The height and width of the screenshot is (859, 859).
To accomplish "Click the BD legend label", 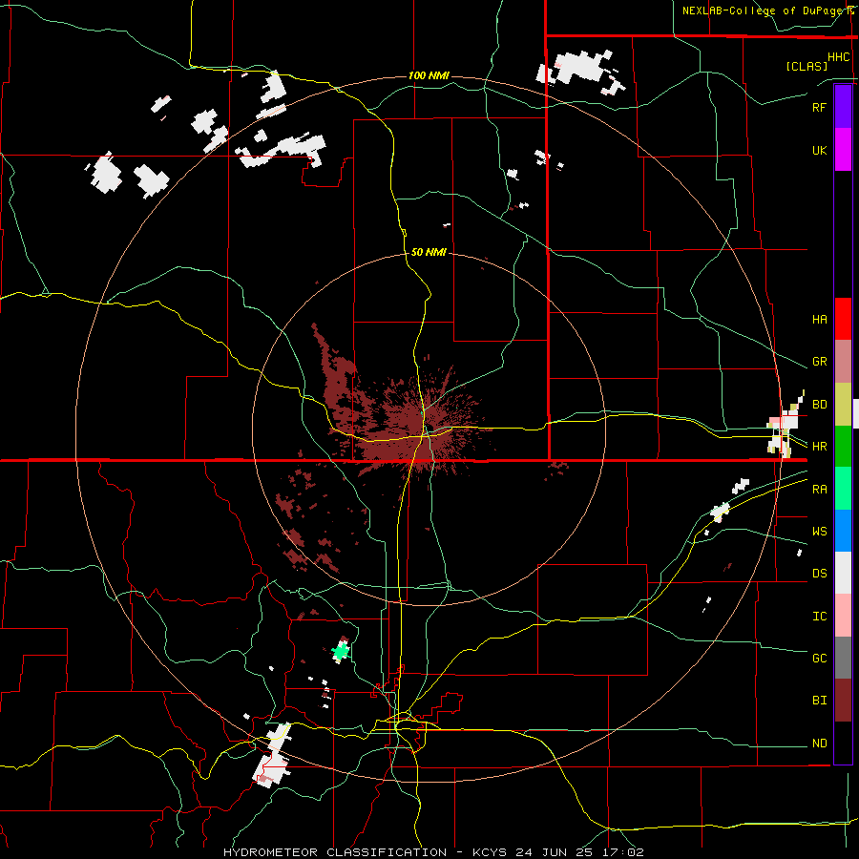I will click(x=819, y=405).
